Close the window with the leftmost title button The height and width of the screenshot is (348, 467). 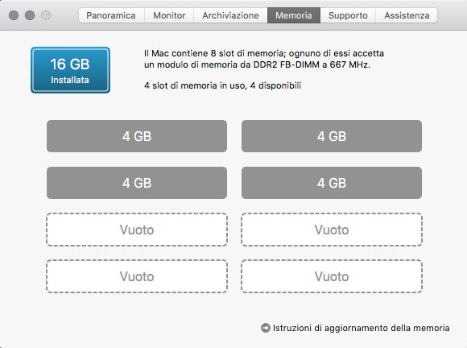(14, 15)
